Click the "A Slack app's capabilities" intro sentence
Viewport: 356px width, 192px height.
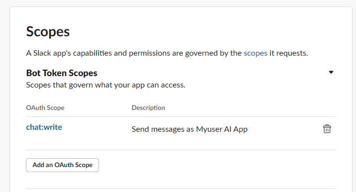167,53
